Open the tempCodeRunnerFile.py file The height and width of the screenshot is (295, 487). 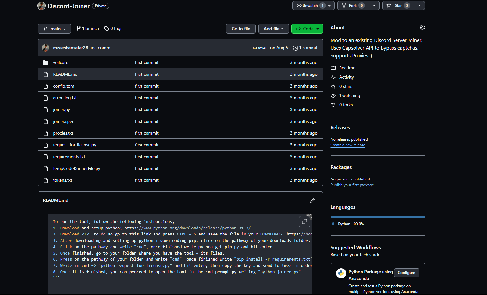[76, 168]
